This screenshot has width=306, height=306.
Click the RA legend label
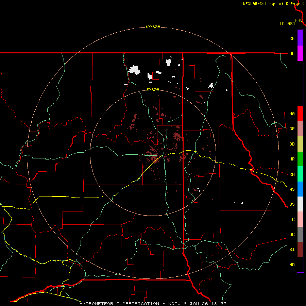tap(292, 174)
